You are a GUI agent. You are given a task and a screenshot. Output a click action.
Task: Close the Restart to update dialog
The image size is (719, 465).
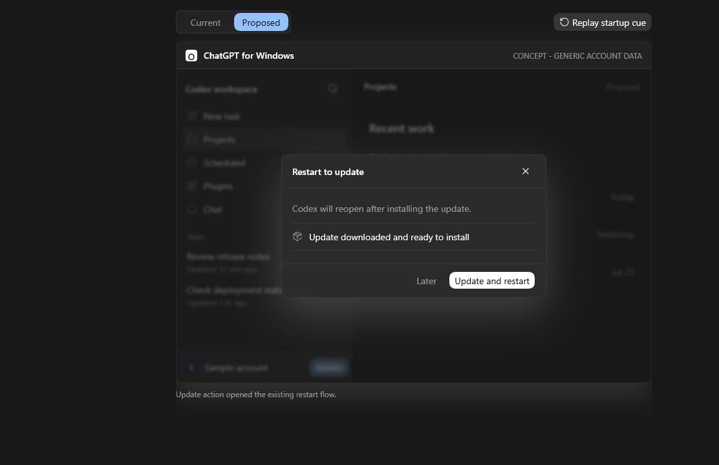pos(526,171)
